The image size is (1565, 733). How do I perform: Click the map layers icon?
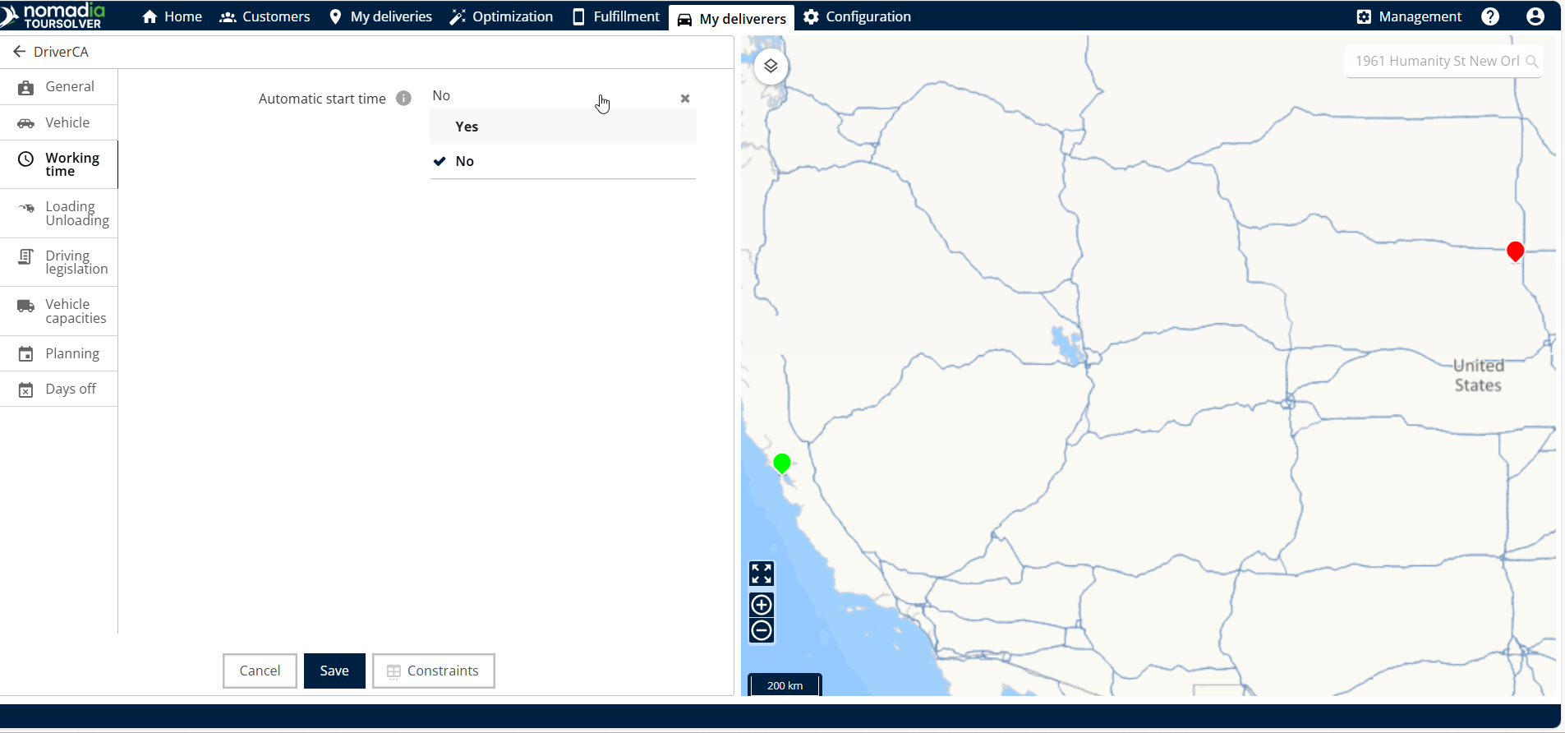(x=771, y=67)
